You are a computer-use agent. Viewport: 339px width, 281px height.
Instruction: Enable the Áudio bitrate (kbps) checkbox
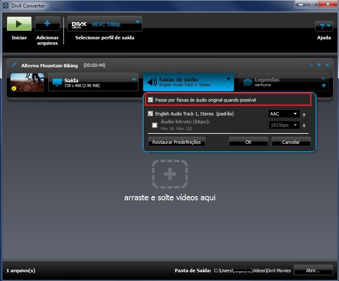tap(154, 125)
